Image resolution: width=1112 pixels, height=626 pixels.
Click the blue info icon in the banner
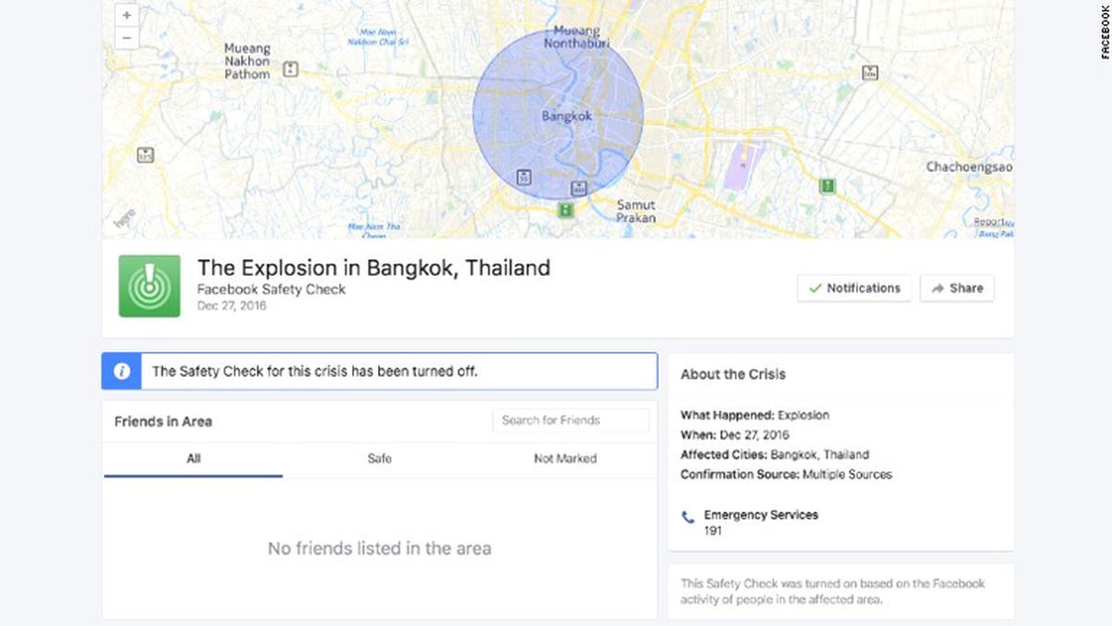pos(121,371)
